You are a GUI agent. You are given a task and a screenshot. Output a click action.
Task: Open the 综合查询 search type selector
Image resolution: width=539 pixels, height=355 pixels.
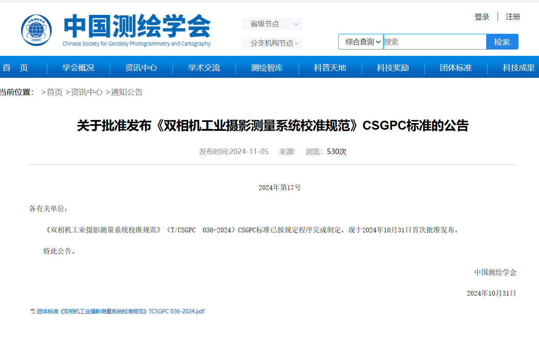tap(361, 42)
